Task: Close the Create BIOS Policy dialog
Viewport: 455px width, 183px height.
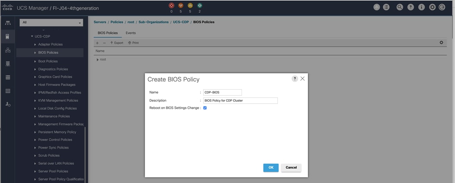Action: click(x=302, y=79)
